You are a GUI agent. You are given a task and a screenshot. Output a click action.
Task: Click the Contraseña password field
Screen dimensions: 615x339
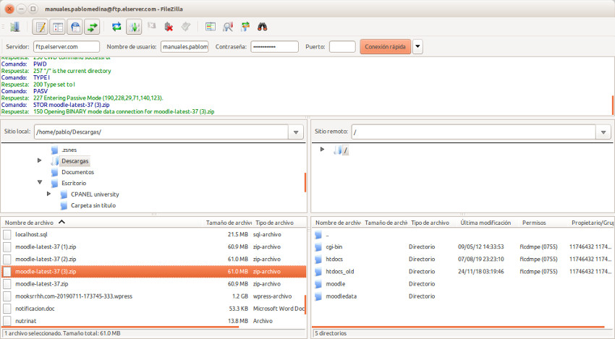coord(274,47)
